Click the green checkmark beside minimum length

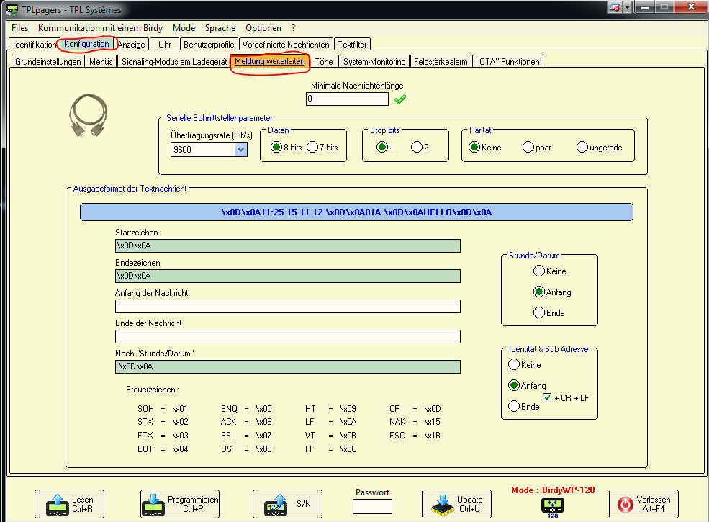399,99
